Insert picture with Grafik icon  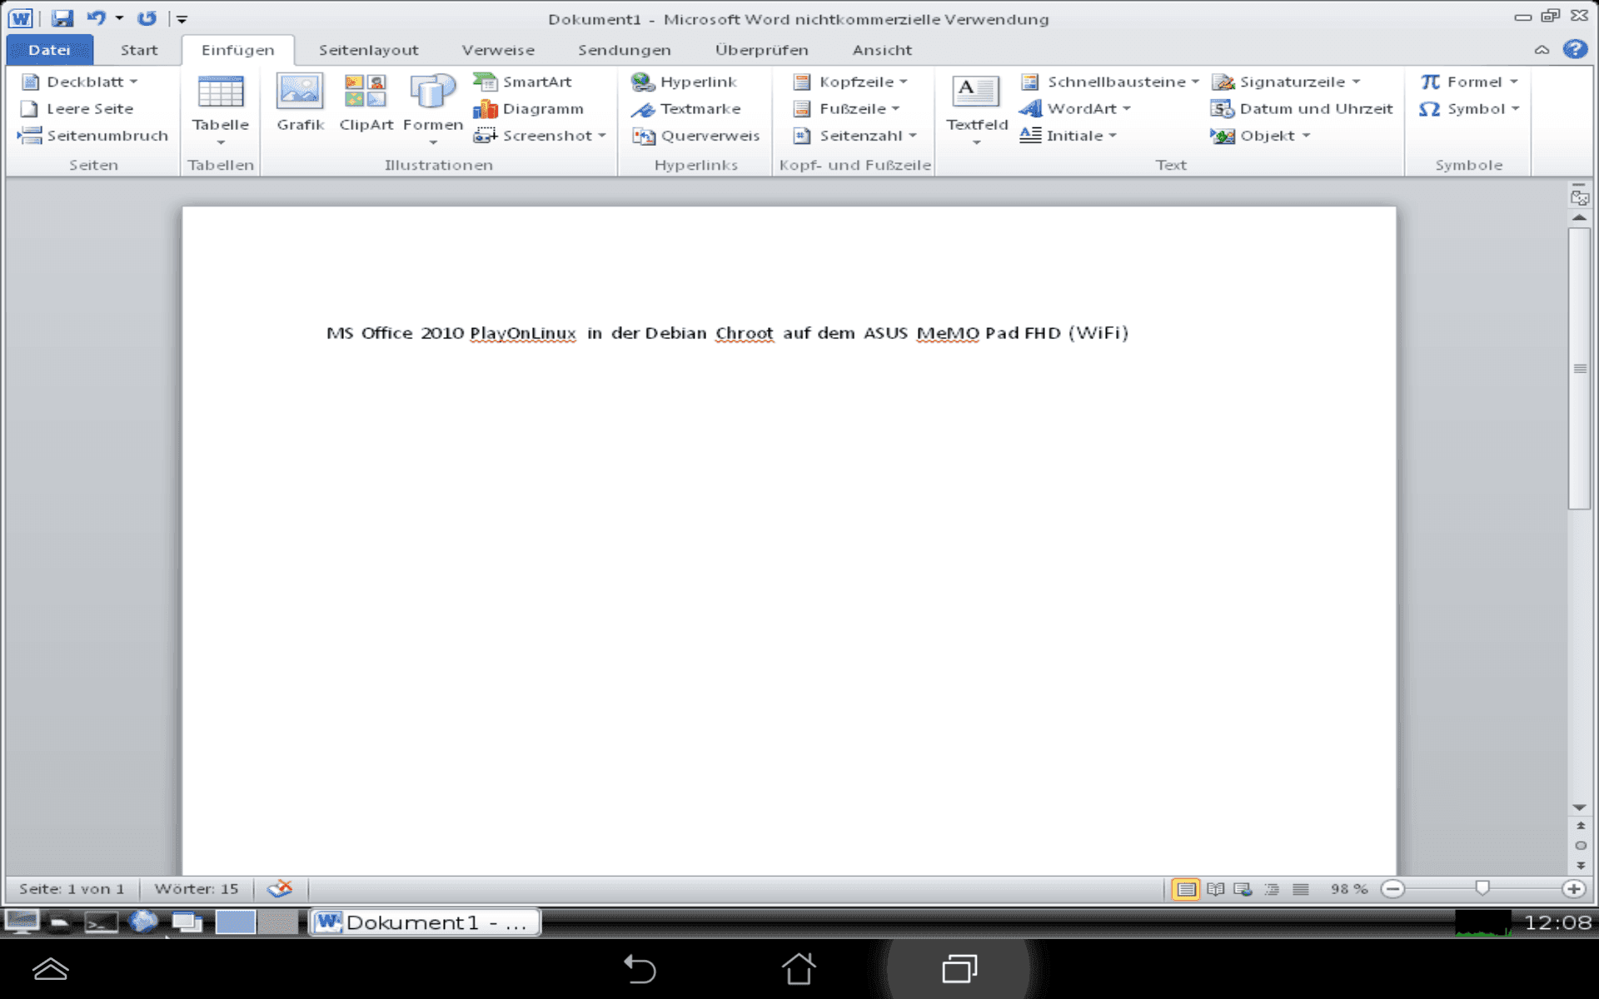(x=300, y=102)
